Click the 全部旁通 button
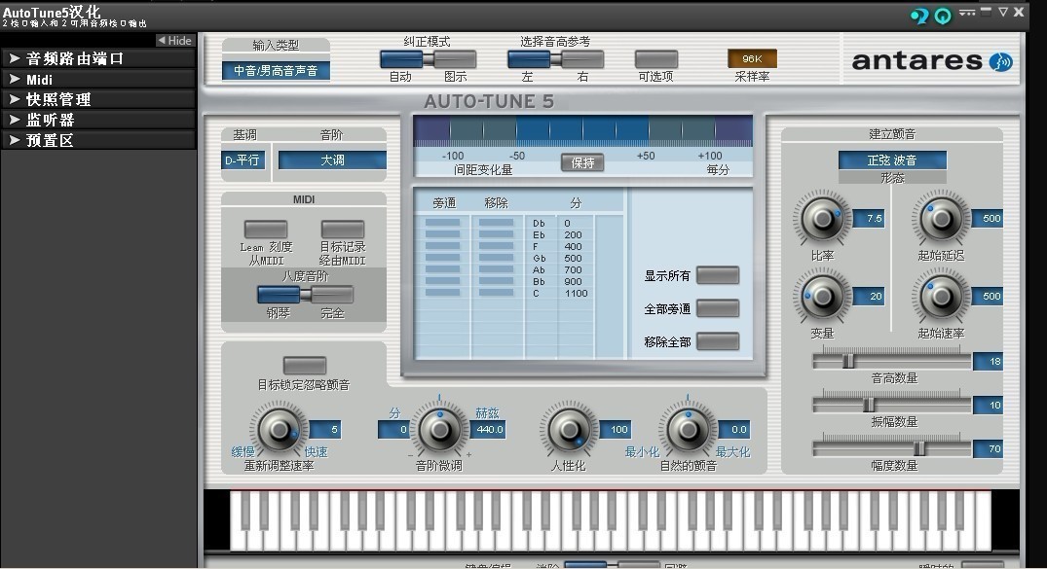This screenshot has width=1047, height=569. (718, 307)
